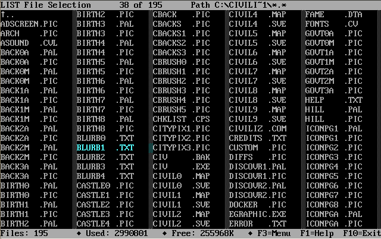The height and width of the screenshot is (239, 381).
Task: Select file DIFFS .PIC
Action: point(258,157)
